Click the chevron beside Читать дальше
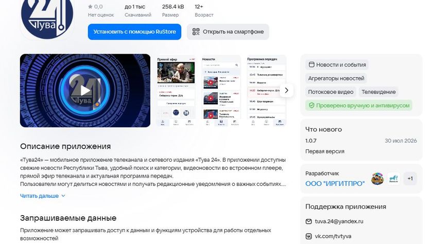448x244 pixels. tap(63, 196)
